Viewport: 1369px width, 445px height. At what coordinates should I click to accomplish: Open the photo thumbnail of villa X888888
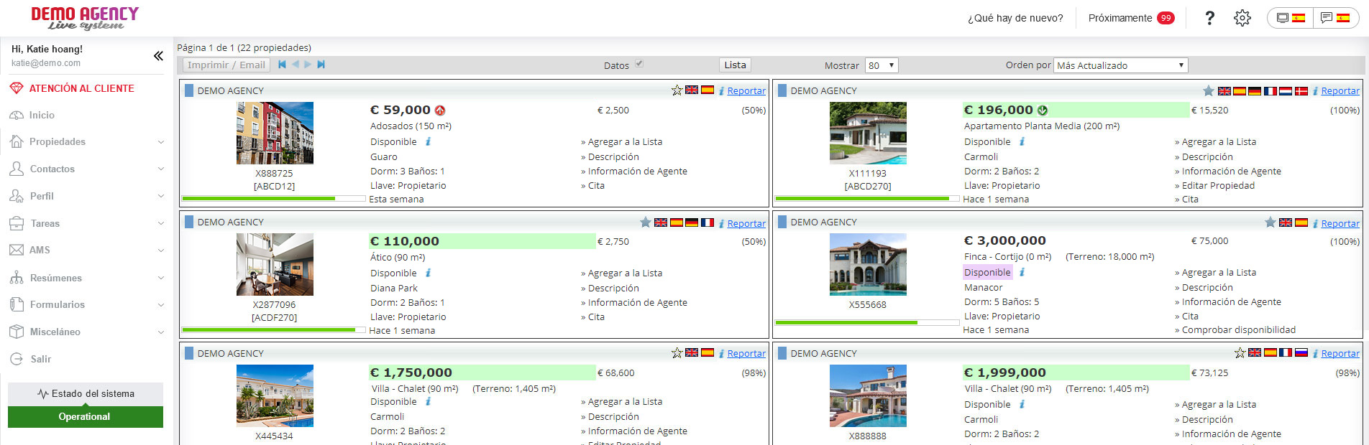click(x=868, y=396)
